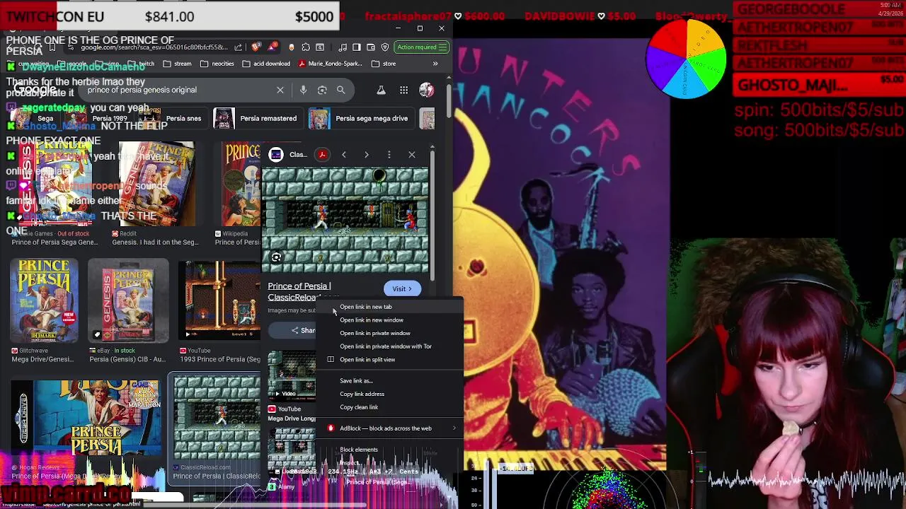Open the Google account avatar
This screenshot has width=906, height=509.
click(426, 90)
